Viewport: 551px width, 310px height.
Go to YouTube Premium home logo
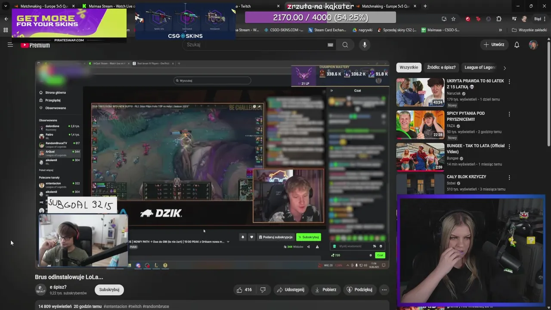[35, 45]
